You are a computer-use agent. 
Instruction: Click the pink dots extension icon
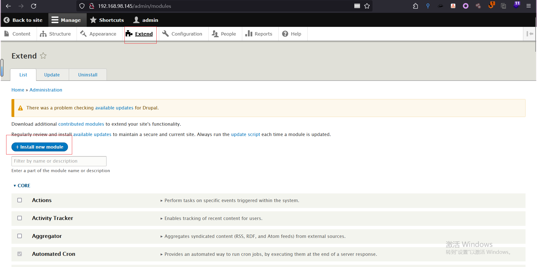click(x=478, y=6)
